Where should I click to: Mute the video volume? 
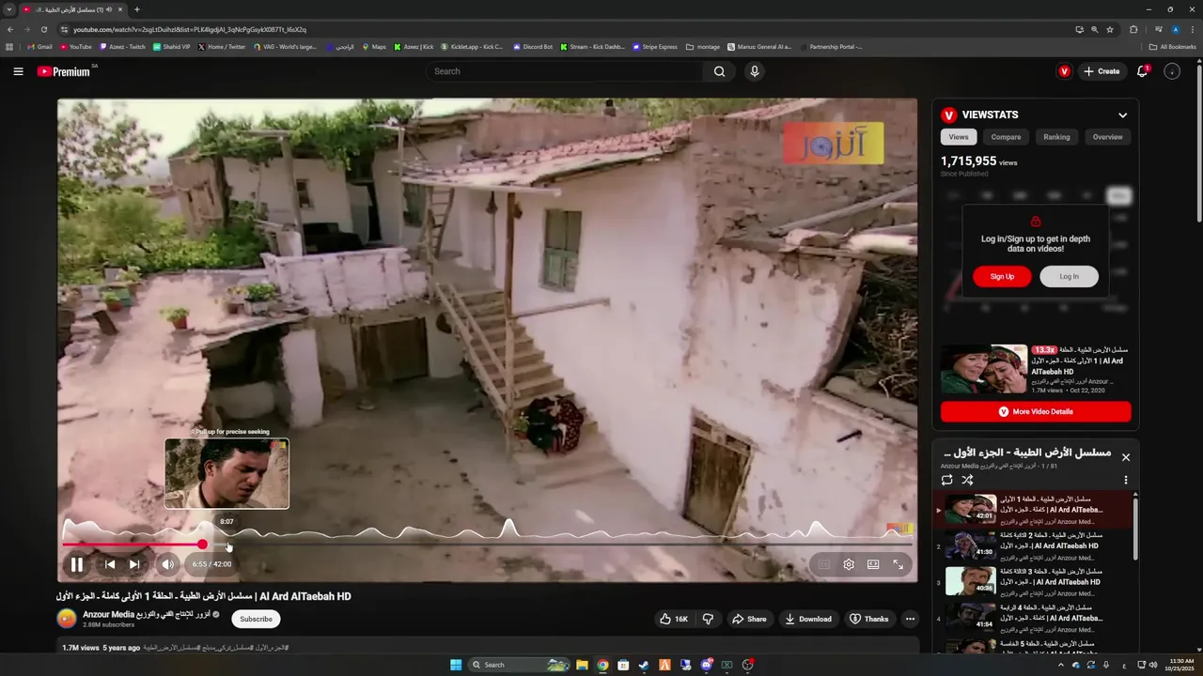[x=167, y=564]
